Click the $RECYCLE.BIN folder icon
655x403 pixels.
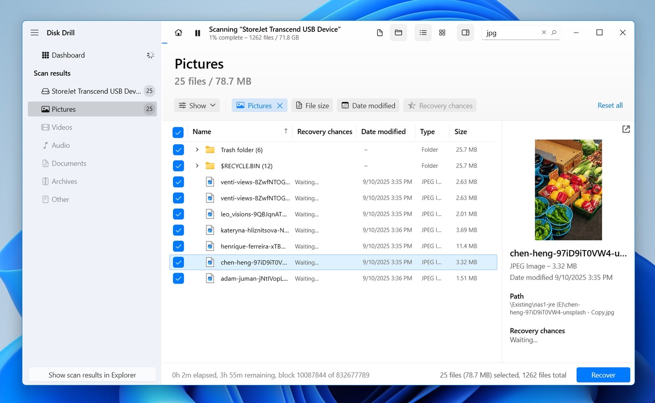[210, 166]
